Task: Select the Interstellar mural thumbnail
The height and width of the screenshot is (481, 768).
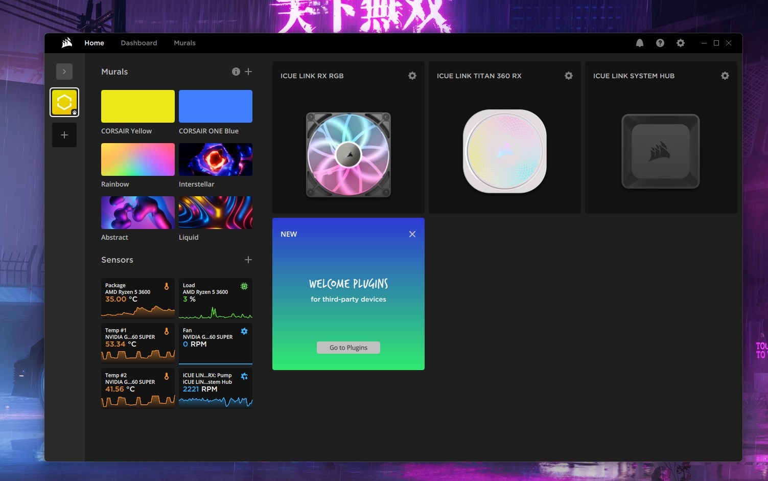Action: click(216, 159)
